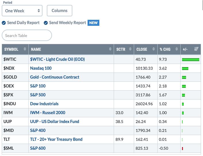This screenshot has height=156, width=203.
Task: Select the $SML symbol cell
Action: [15, 148]
